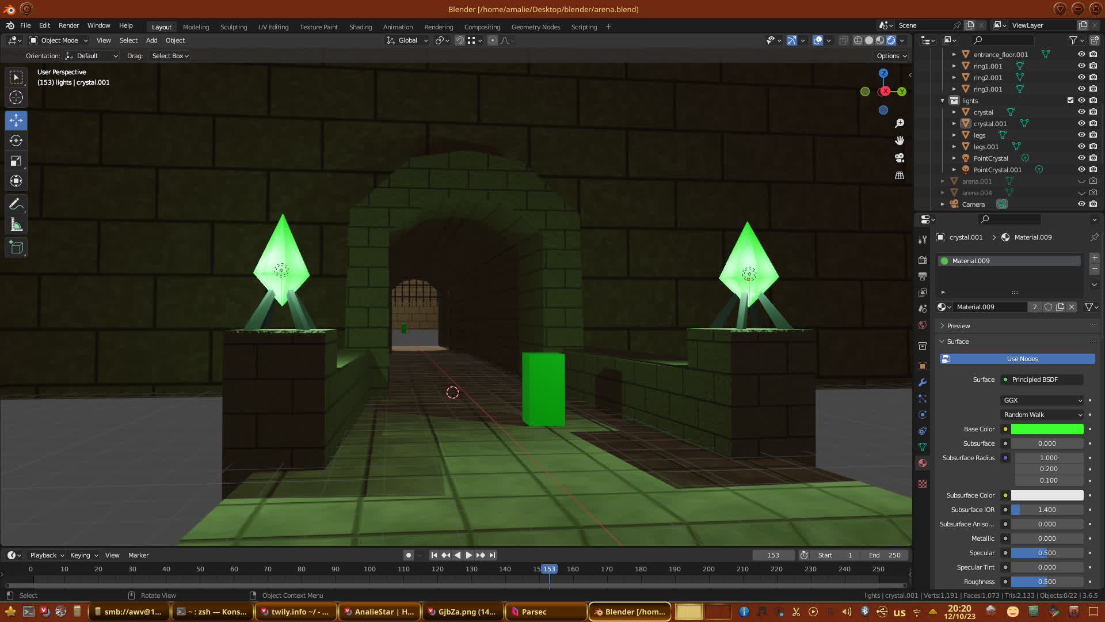Viewport: 1105px width, 622px height.
Task: Open the Object Mode dropdown
Action: click(59, 40)
